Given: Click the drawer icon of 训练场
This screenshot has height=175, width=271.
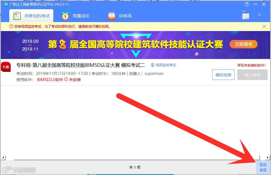Looking at the screenshot, I should point(111,16).
